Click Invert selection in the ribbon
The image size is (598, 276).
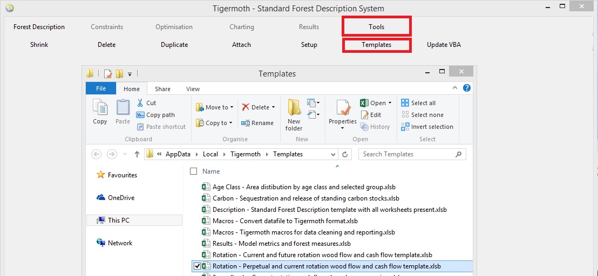[427, 127]
